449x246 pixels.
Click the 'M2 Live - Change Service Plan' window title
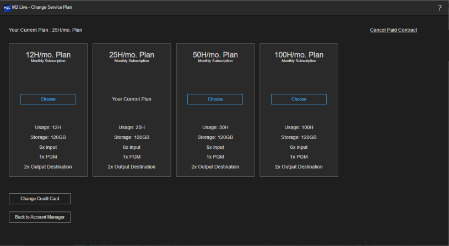(x=42, y=7)
